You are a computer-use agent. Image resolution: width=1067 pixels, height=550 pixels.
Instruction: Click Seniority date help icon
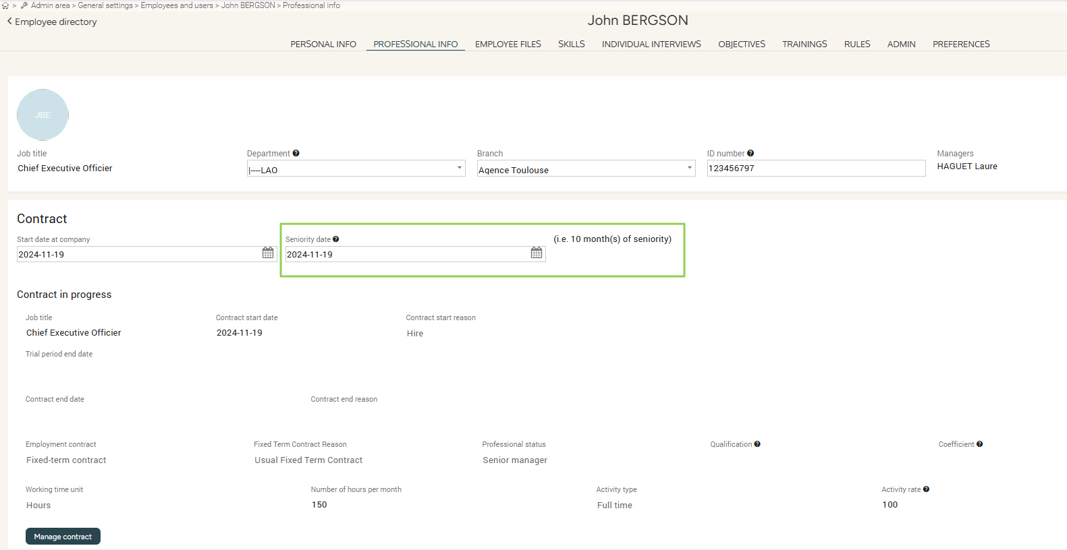[336, 239]
